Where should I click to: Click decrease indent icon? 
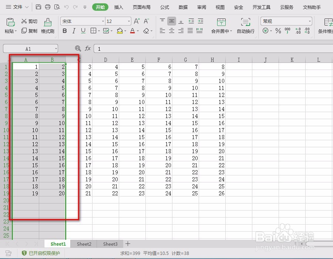click(191, 21)
